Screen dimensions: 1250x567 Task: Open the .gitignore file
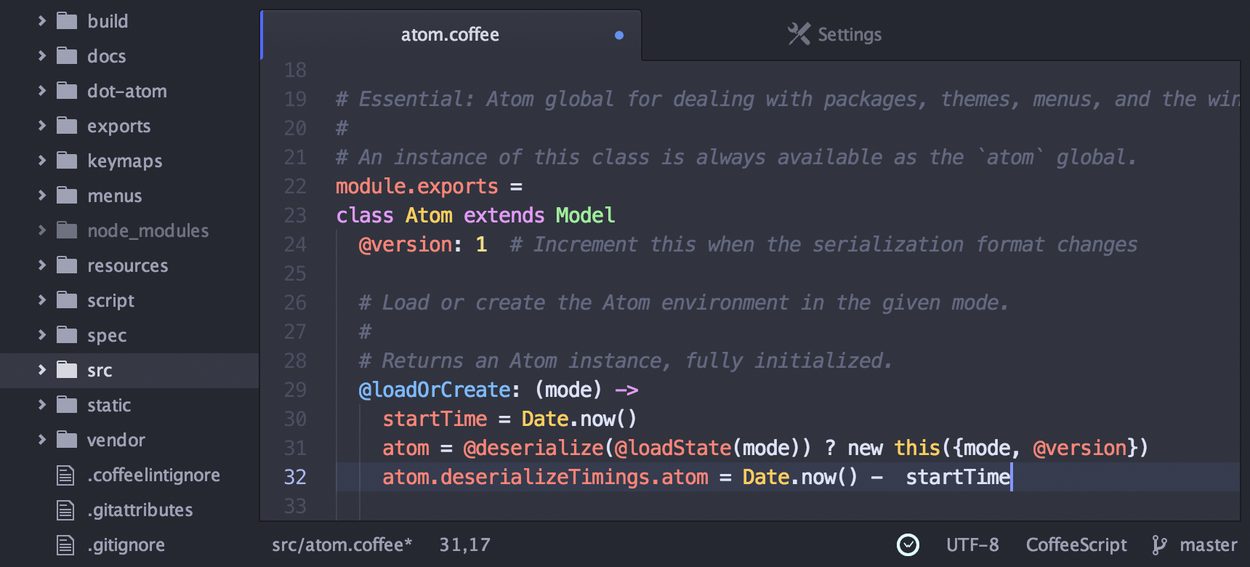coord(126,545)
